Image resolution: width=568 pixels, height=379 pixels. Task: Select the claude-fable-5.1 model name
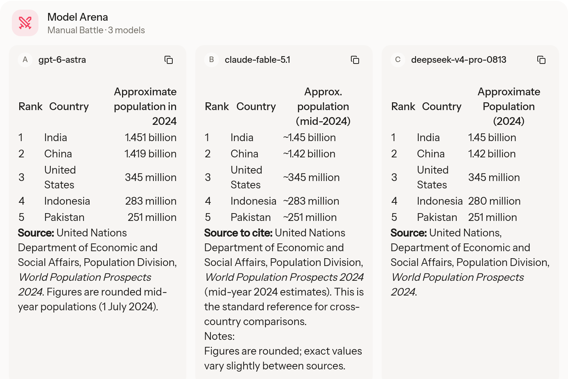tap(257, 60)
